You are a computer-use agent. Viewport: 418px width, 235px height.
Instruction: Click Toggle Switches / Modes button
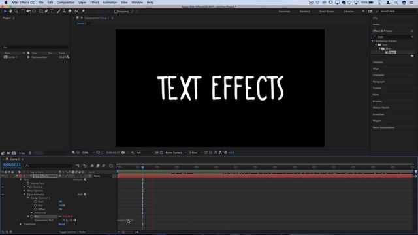72,232
